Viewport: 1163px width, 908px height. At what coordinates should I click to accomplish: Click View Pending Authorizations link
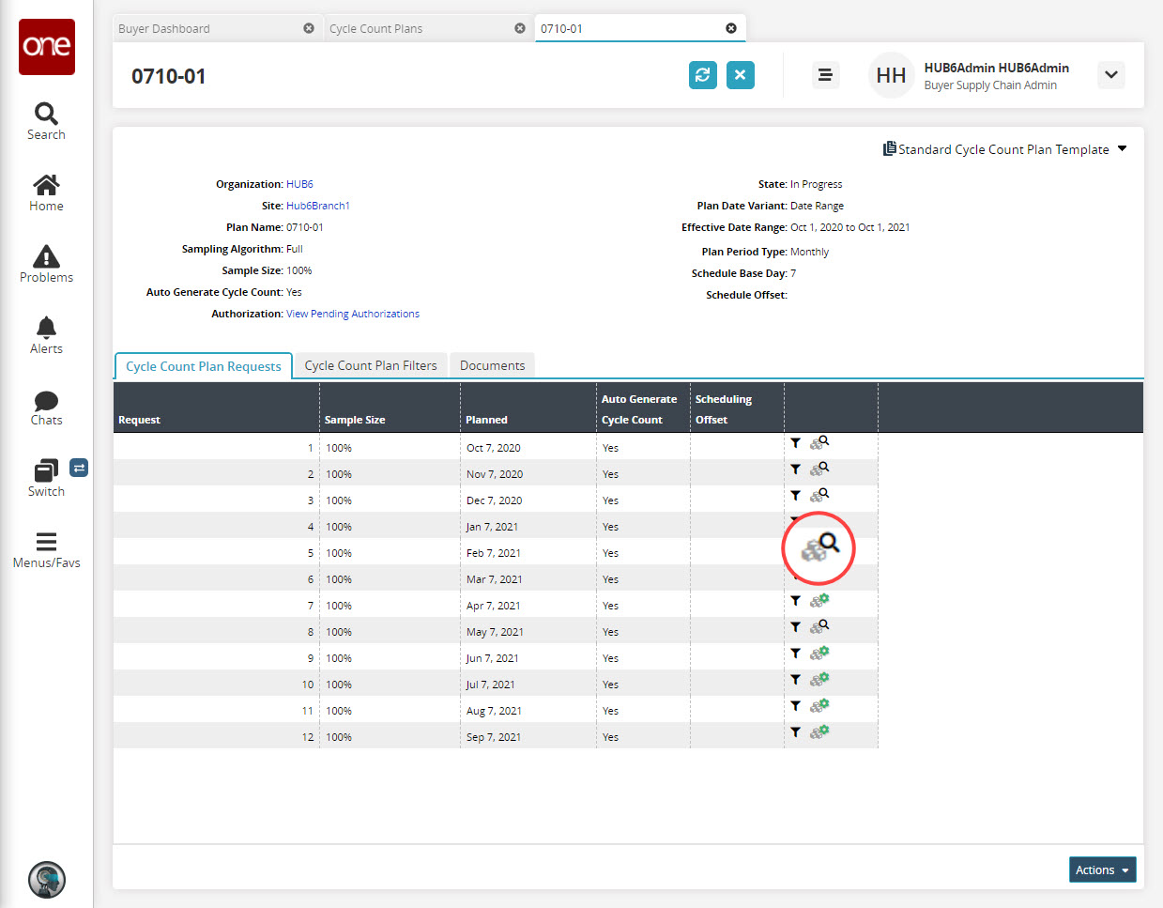(353, 314)
